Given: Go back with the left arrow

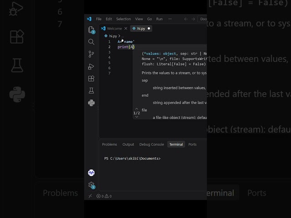Looking at the screenshot, I should point(186,19).
